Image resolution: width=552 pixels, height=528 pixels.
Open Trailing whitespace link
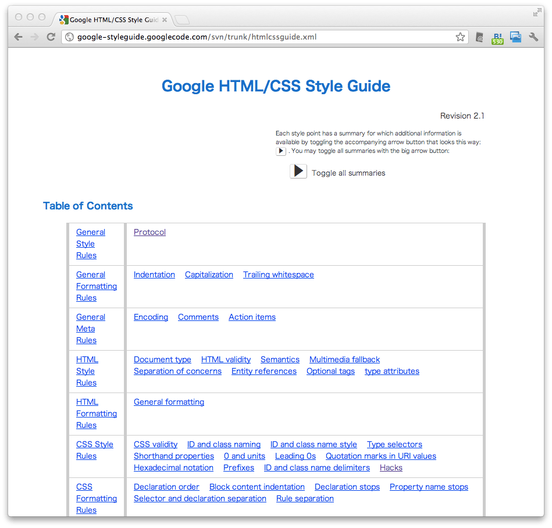(279, 274)
